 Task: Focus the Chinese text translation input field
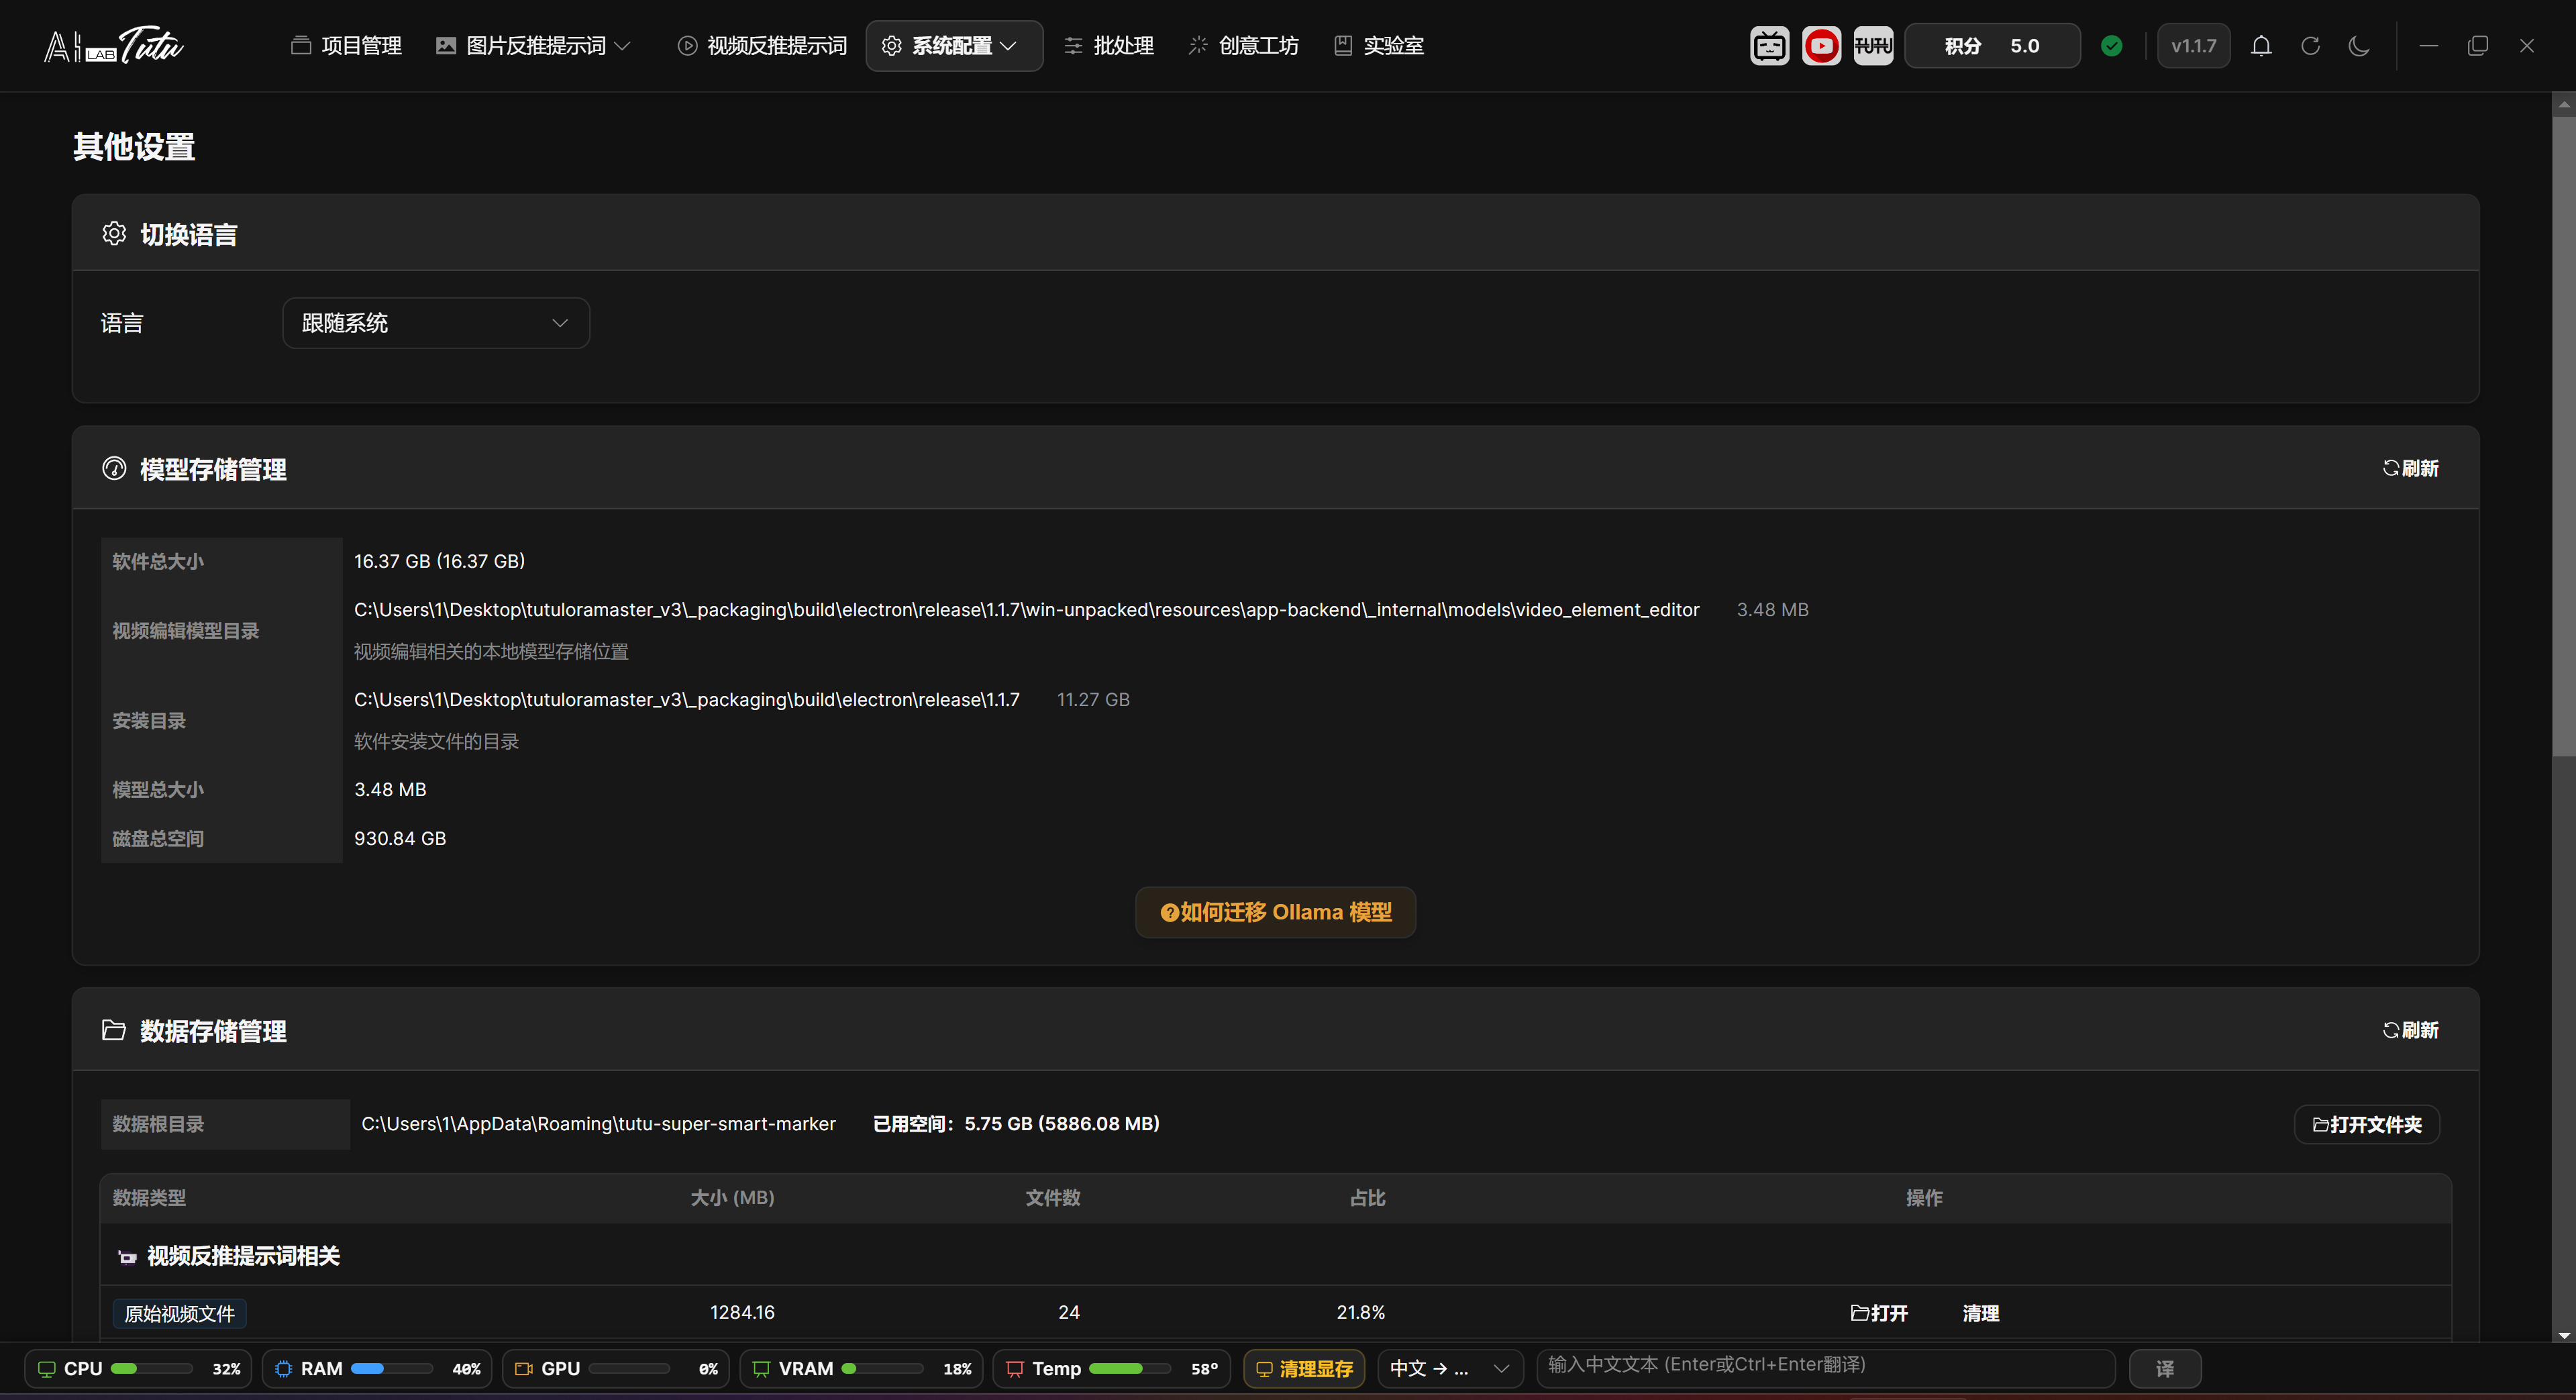pyautogui.click(x=1825, y=1366)
